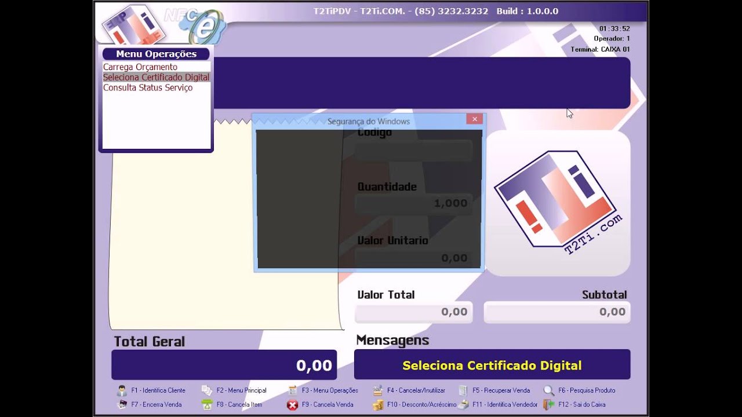Click the Menu Operações title header
Viewport: 742px width, 417px height.
pos(156,54)
